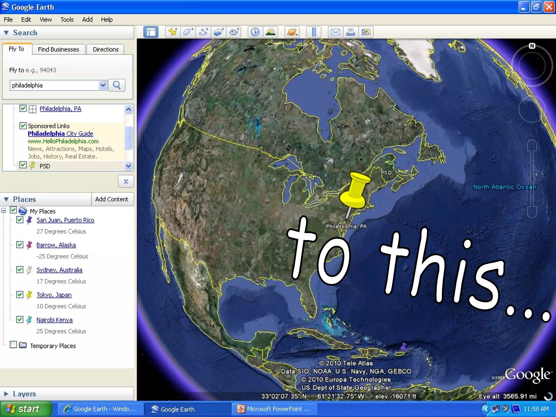Toggle the sunlight display icon
The width and height of the screenshot is (556, 417).
[270, 32]
